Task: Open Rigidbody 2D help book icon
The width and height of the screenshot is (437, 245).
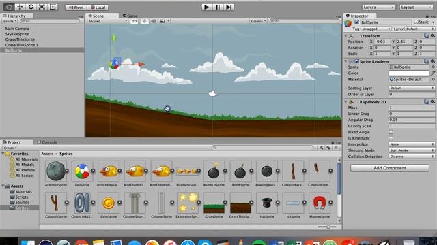Action: (426, 102)
